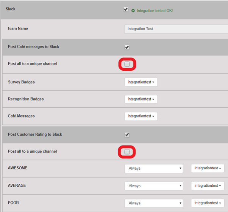Click Post Café messages to Slack label
This screenshot has width=228, height=212.
click(x=33, y=47)
